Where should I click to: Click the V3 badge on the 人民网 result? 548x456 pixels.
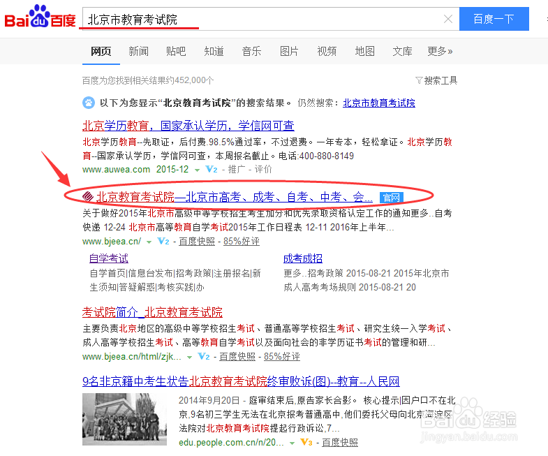[306, 443]
